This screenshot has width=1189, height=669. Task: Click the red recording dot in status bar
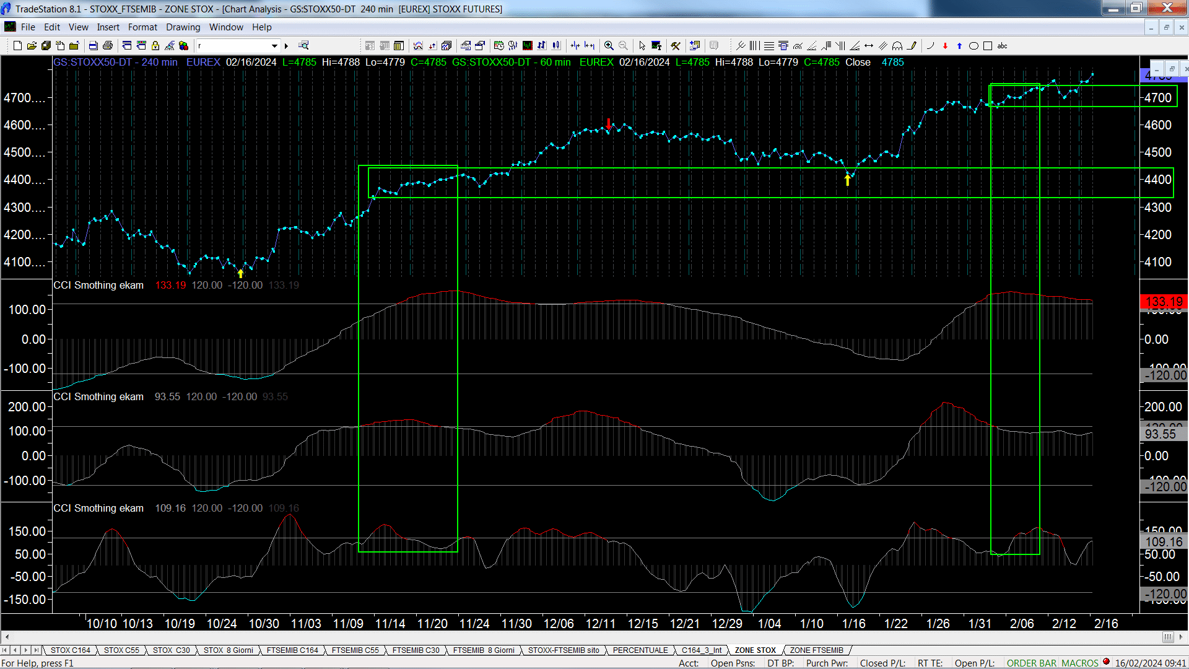pyautogui.click(x=1106, y=662)
